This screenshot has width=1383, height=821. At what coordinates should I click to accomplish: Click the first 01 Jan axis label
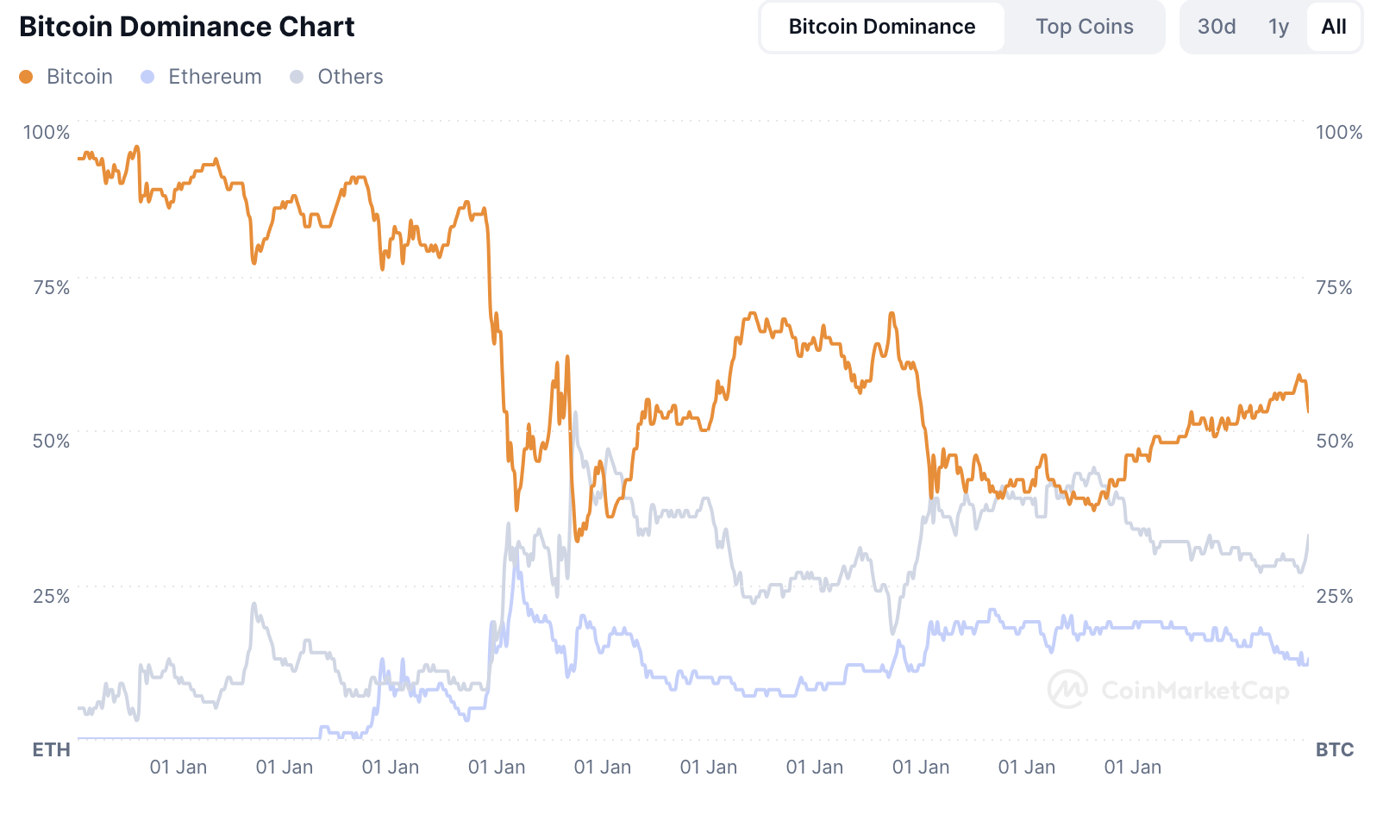click(178, 767)
